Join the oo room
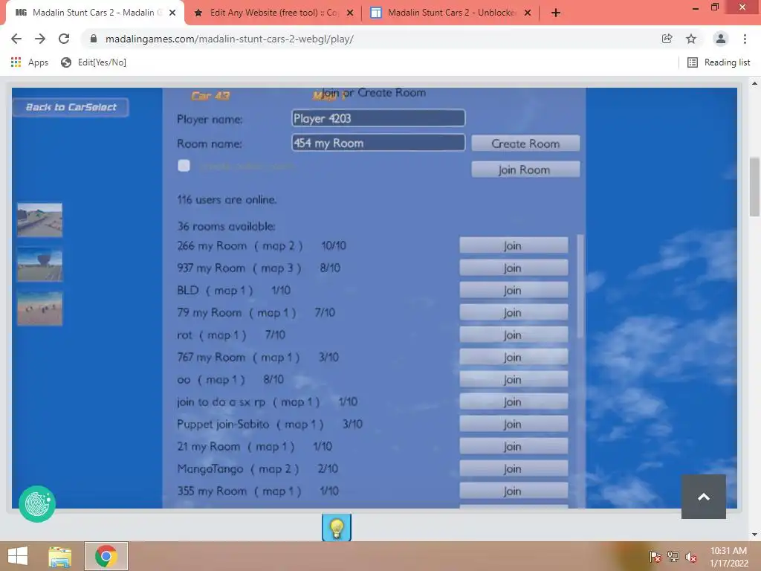The height and width of the screenshot is (571, 761). click(514, 380)
